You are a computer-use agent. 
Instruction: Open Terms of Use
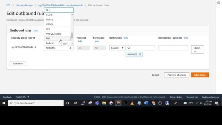(x=192, y=97)
